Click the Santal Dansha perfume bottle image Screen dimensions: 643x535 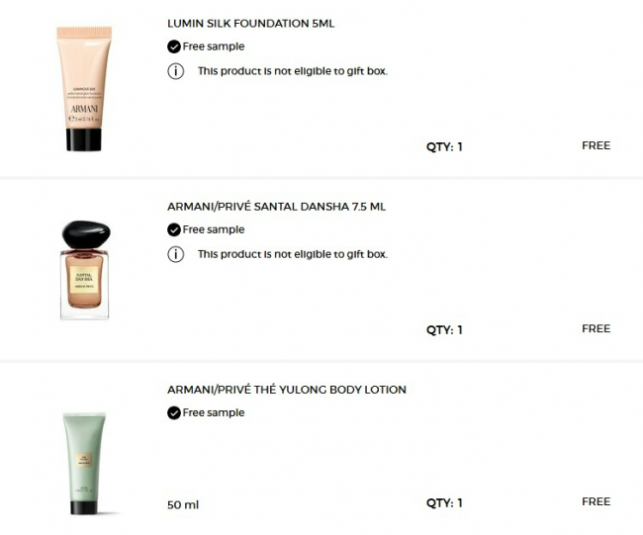click(85, 269)
